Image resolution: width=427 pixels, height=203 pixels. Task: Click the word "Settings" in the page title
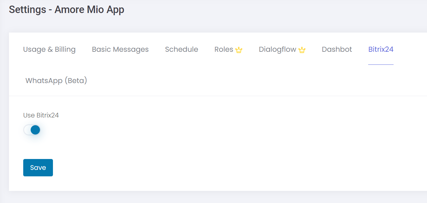[27, 10]
